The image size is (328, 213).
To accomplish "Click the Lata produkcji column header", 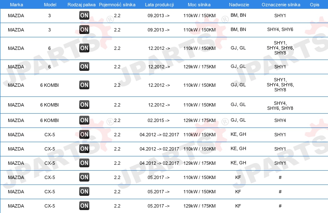I will pyautogui.click(x=159, y=5).
